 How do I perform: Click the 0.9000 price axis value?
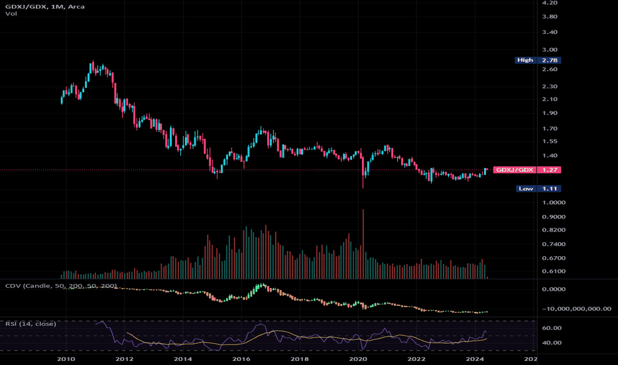[554, 216]
